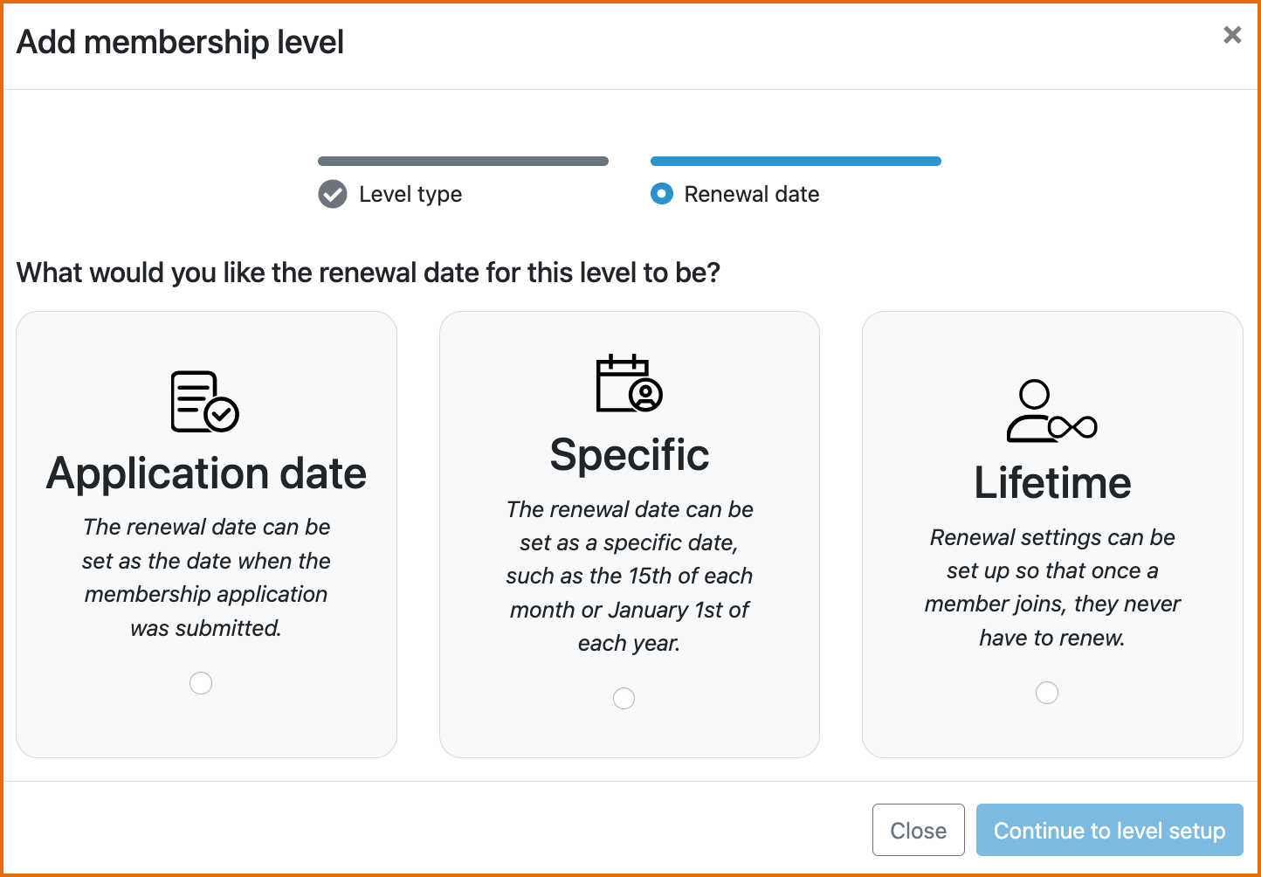Click the Renewal date step label
The width and height of the screenshot is (1261, 877).
point(751,194)
